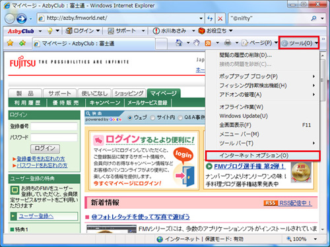
Task: Click the 登録番号 input field
Action: click(54, 126)
